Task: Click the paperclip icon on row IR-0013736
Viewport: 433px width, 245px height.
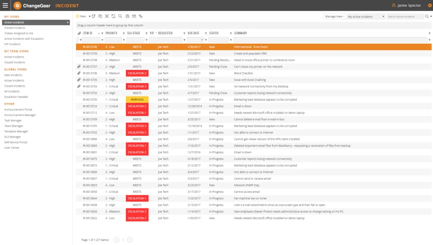Action: (78, 73)
